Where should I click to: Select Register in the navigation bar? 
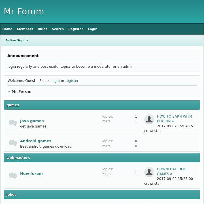[x=76, y=29]
